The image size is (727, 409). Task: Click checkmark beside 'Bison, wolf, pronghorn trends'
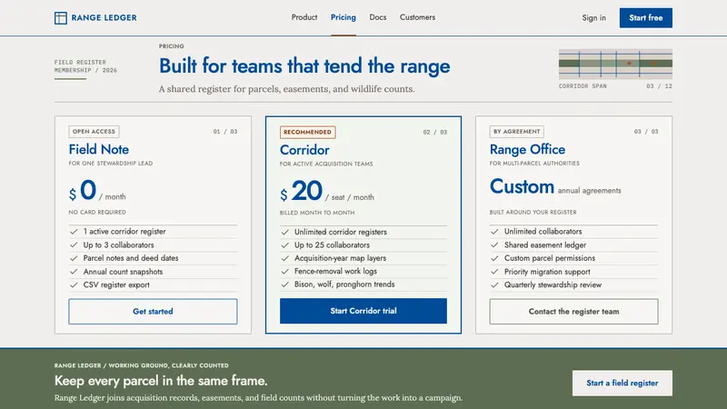(x=284, y=284)
